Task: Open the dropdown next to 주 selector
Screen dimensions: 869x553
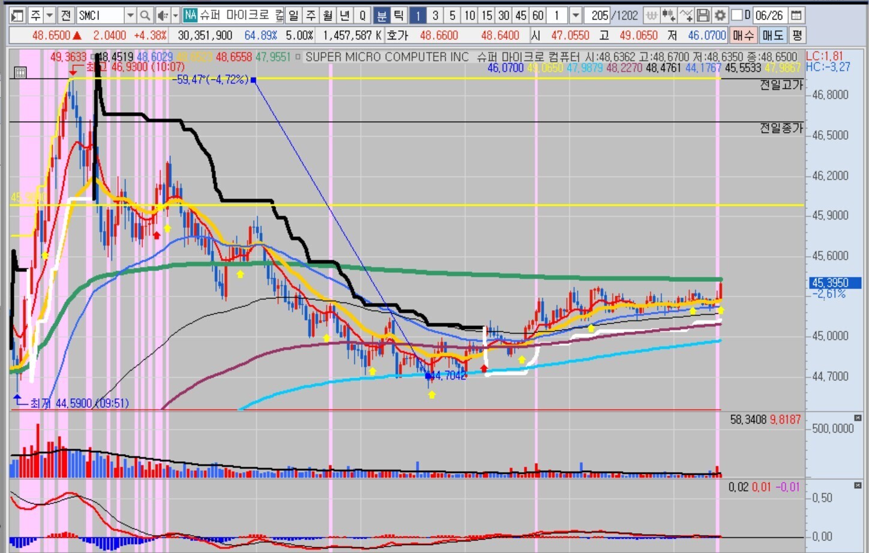Action: [x=50, y=15]
